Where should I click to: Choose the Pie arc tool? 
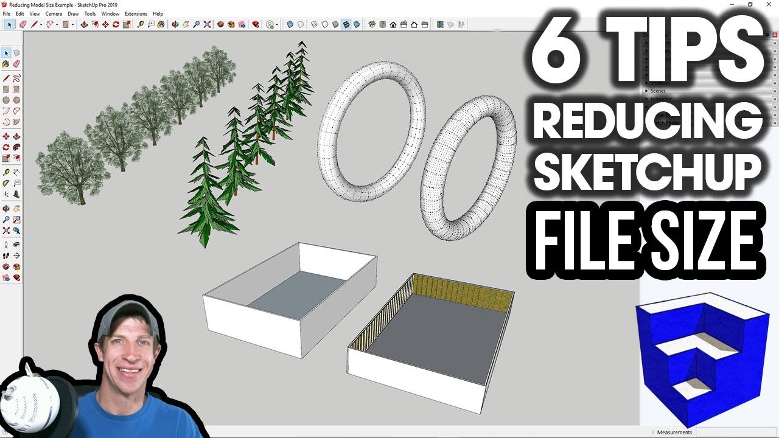click(16, 122)
